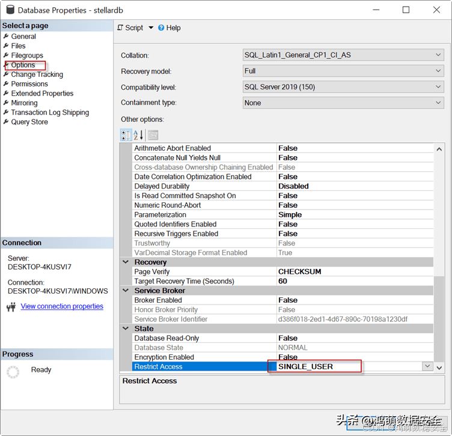Select the Concatenate Null Yields Null row
This screenshot has width=452, height=436.
click(x=284, y=157)
